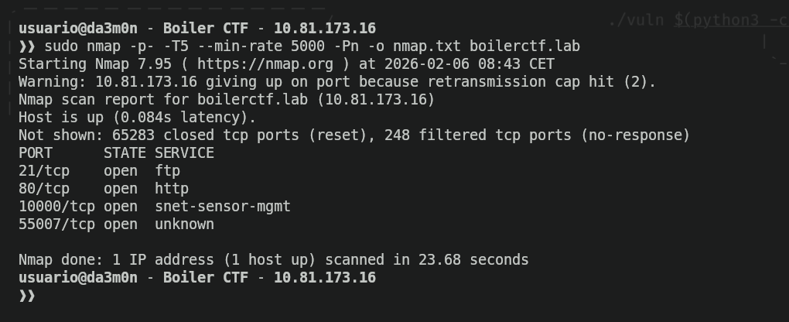
Task: Click the ftp service name
Action: (167, 171)
